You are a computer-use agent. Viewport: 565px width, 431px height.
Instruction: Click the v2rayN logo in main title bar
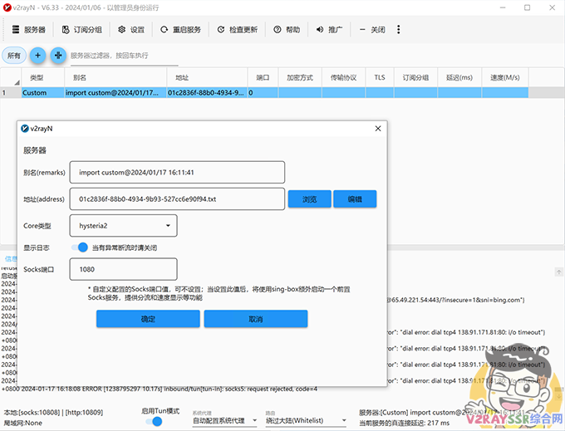click(7, 7)
